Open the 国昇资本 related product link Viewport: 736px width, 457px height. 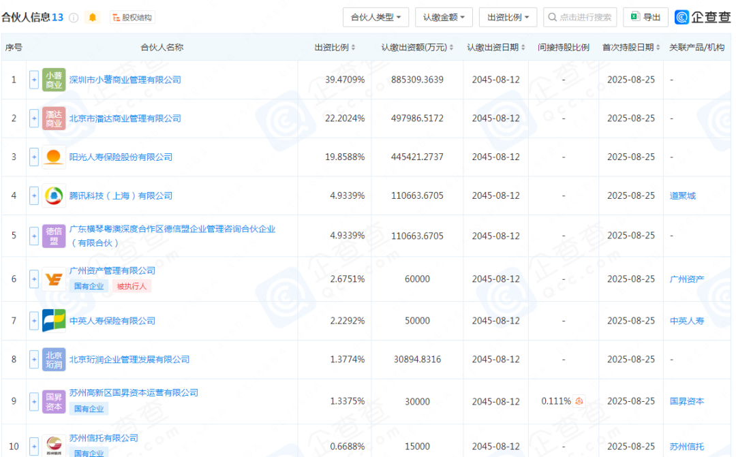pos(687,402)
